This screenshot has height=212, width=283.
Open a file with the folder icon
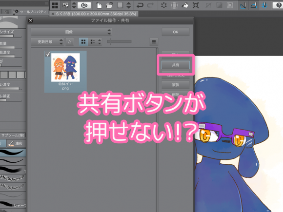[x=109, y=5]
